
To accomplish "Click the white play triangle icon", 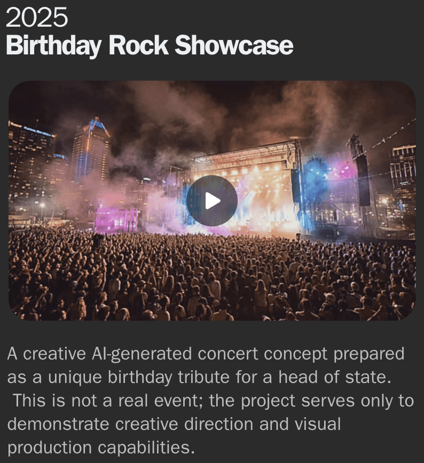I will [x=213, y=201].
